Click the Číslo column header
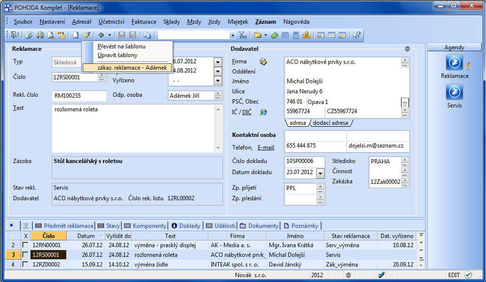Viewport: 486px width, 282px height. click(48, 236)
